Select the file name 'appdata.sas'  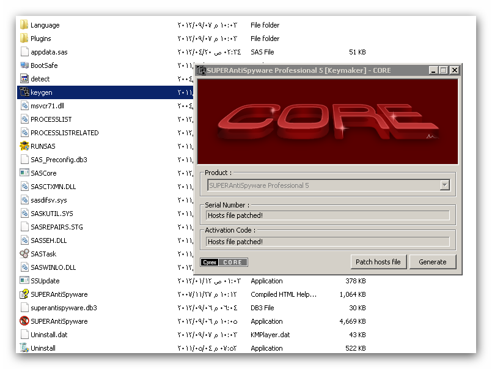49,52
